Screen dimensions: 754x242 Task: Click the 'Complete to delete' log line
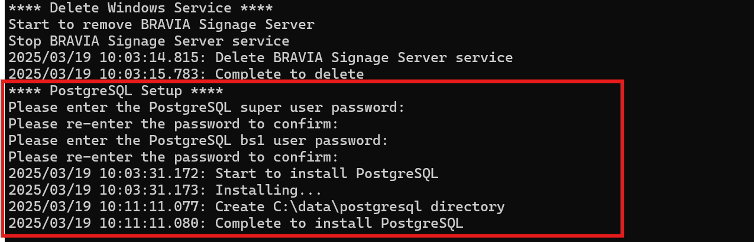pyautogui.click(x=186, y=75)
